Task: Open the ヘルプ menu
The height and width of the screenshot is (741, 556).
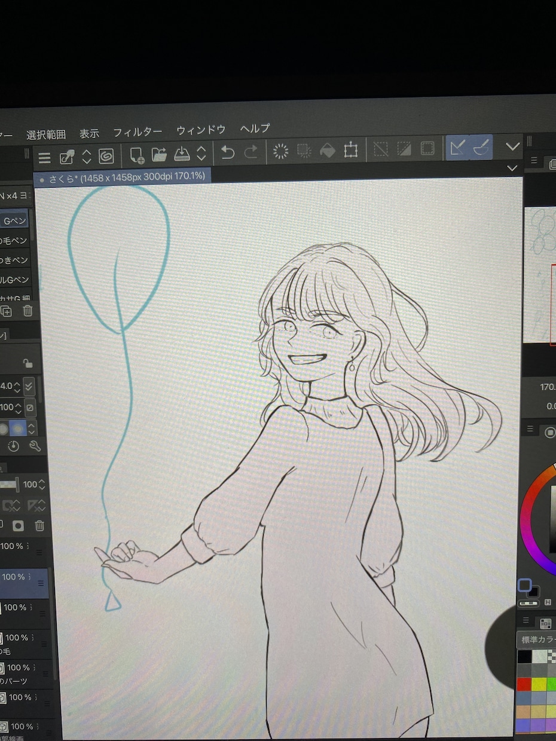Action: click(255, 128)
